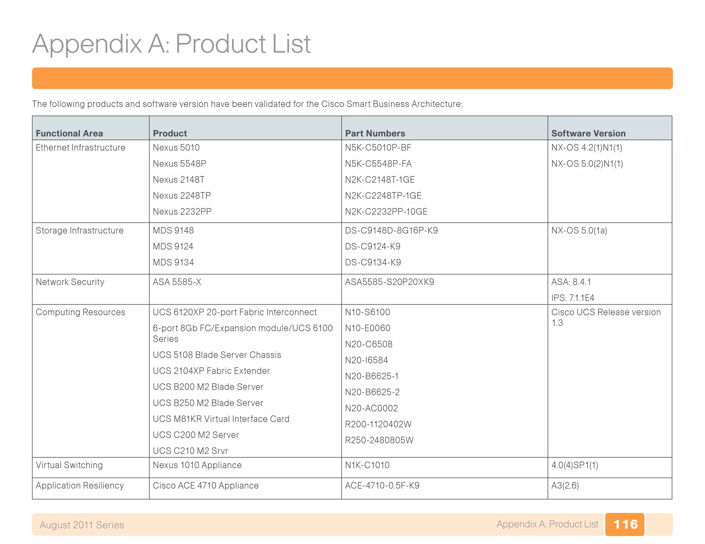Select part number N20-C6508
The width and height of the screenshot is (705, 544).
[x=369, y=344]
